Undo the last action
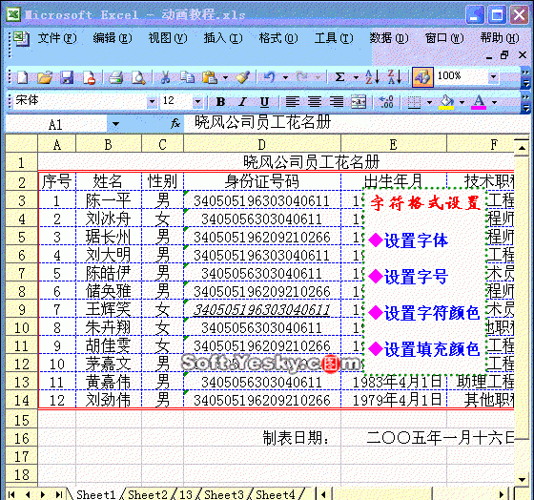Image resolution: width=534 pixels, height=500 pixels. click(x=270, y=77)
